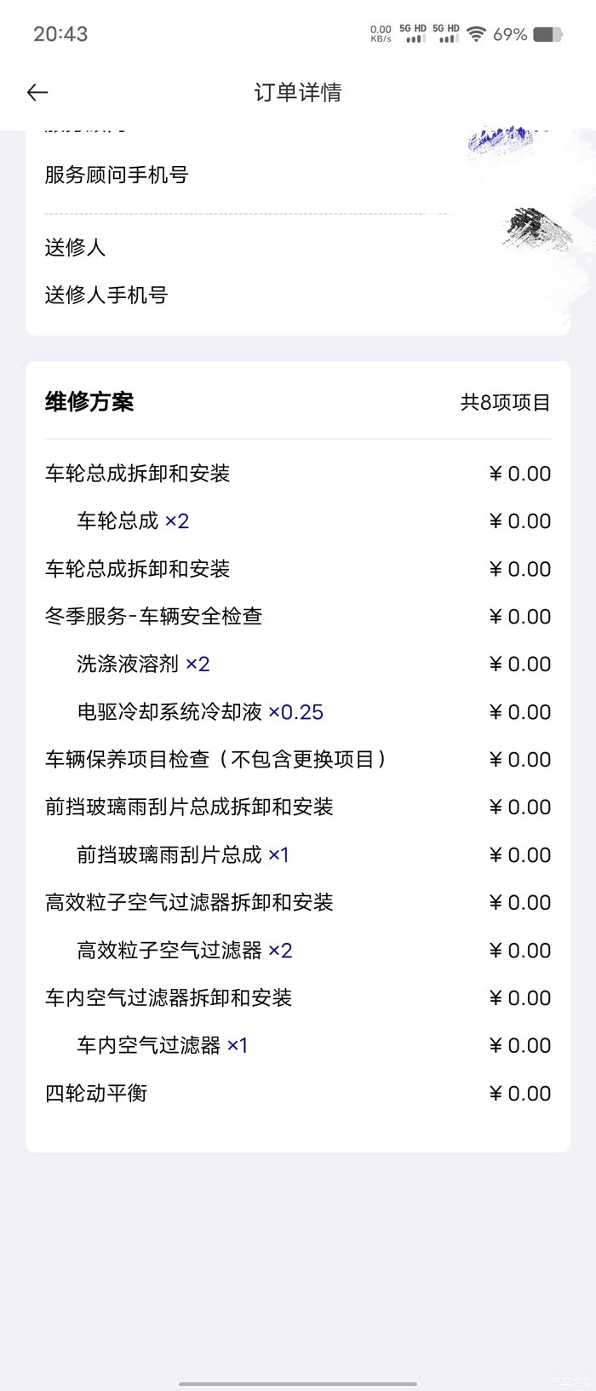The height and width of the screenshot is (1391, 596).
Task: Tap the back arrow icon
Action: coord(37,93)
